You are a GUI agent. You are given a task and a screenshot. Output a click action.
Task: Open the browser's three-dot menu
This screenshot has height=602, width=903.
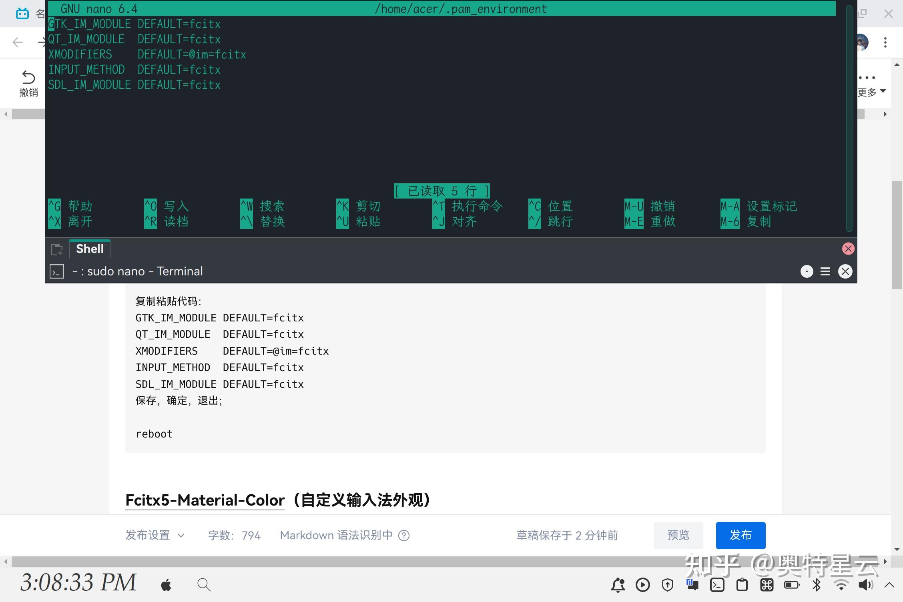point(885,42)
